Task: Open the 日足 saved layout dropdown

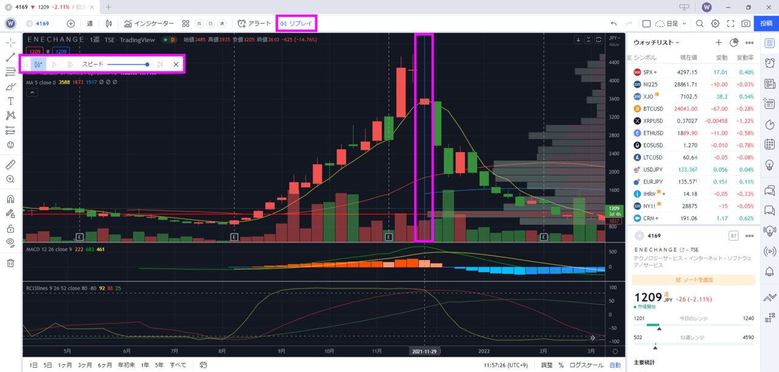Action: point(671,24)
